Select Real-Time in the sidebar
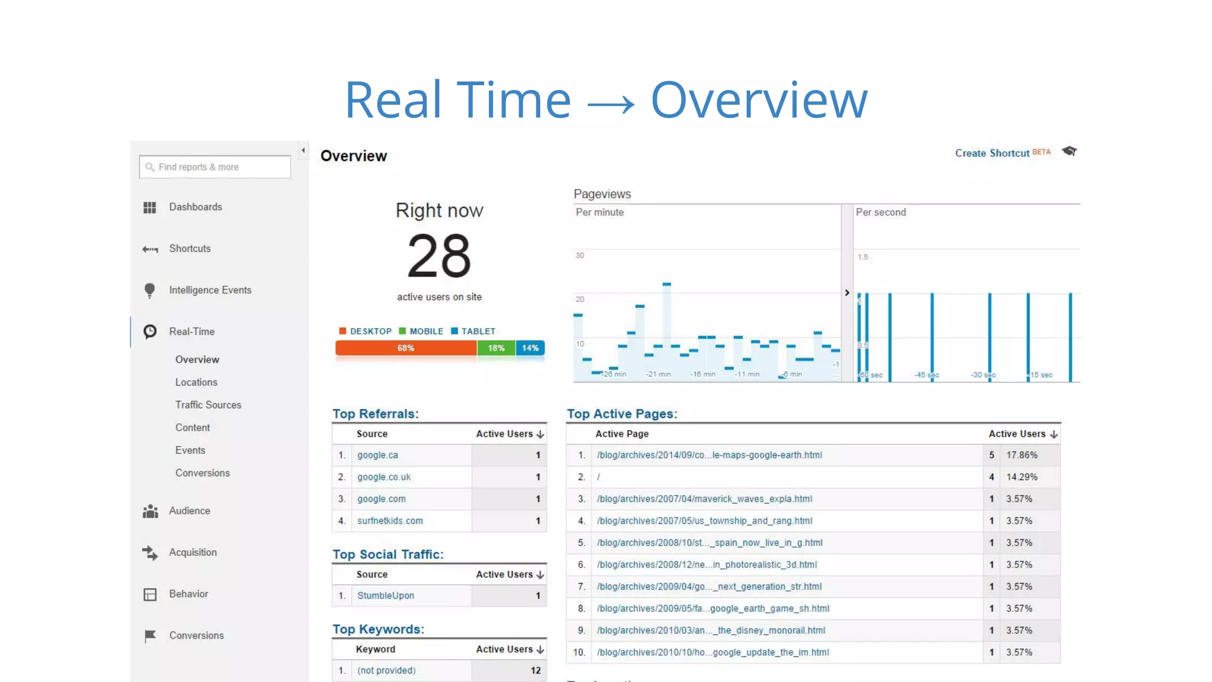 (192, 332)
